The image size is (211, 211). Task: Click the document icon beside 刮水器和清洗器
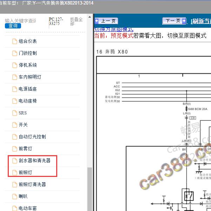pos(15,161)
